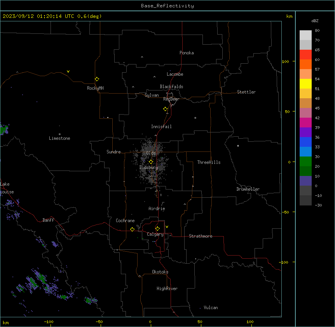This screenshot has height=327, width=335.
Task: Click the red 65 dBZ color swatch
Action: click(x=305, y=54)
